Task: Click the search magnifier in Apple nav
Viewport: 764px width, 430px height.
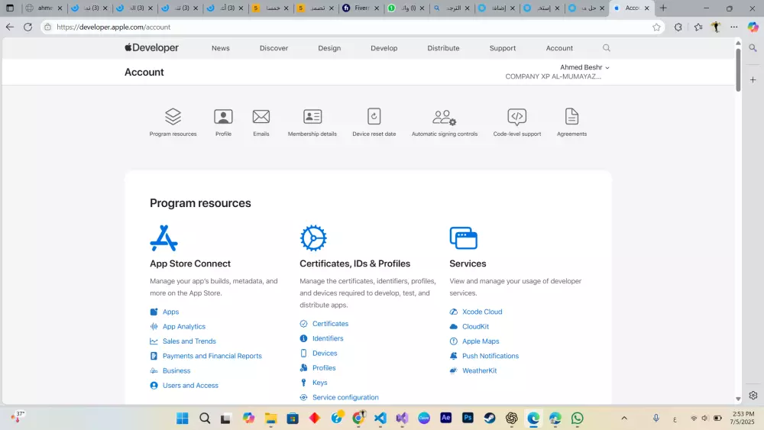Action: [606, 47]
